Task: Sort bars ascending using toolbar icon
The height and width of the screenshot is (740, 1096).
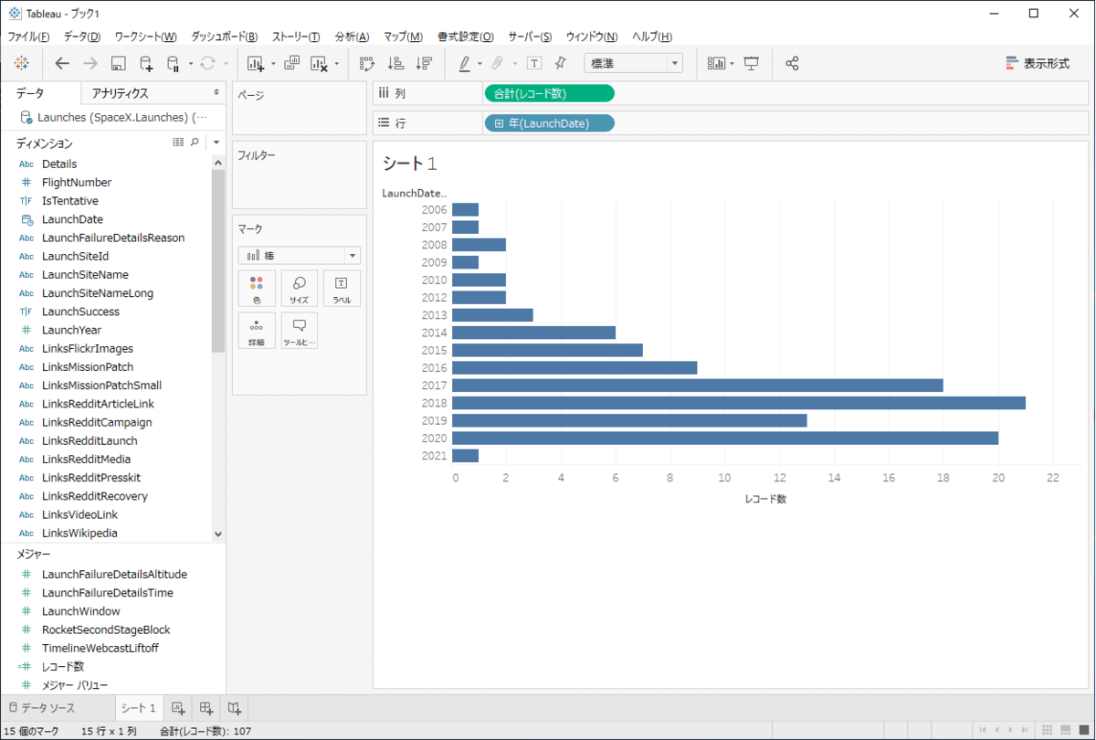Action: (x=395, y=63)
